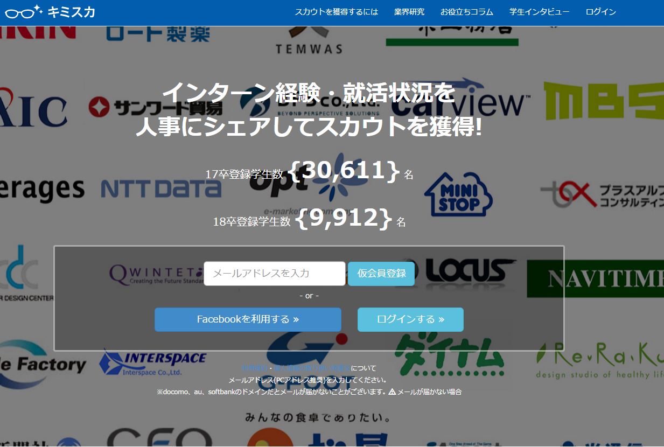Click the メールアドレス(PCアドレス推奨) instruction text
Screen dimensions: 664x447
click(x=309, y=380)
